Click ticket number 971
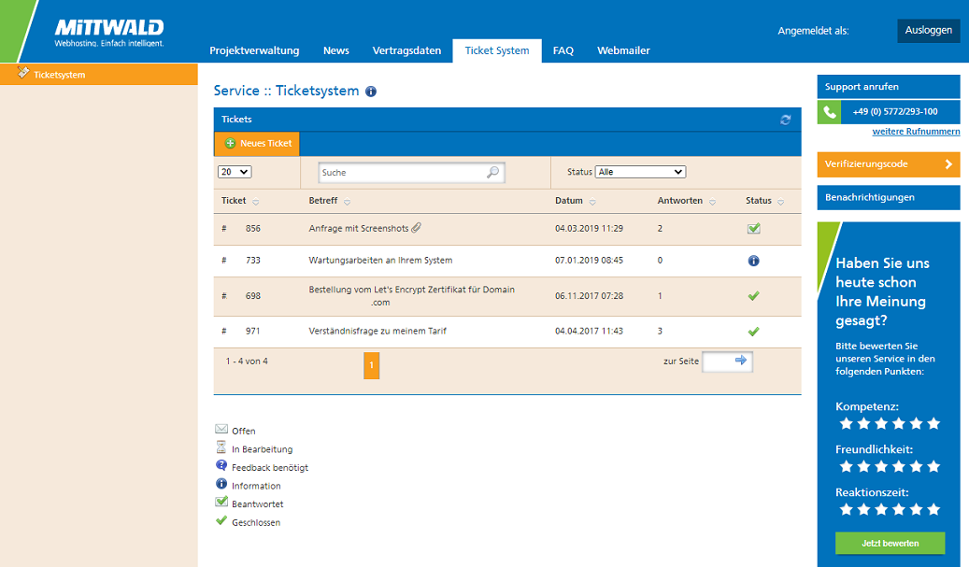 (x=252, y=331)
